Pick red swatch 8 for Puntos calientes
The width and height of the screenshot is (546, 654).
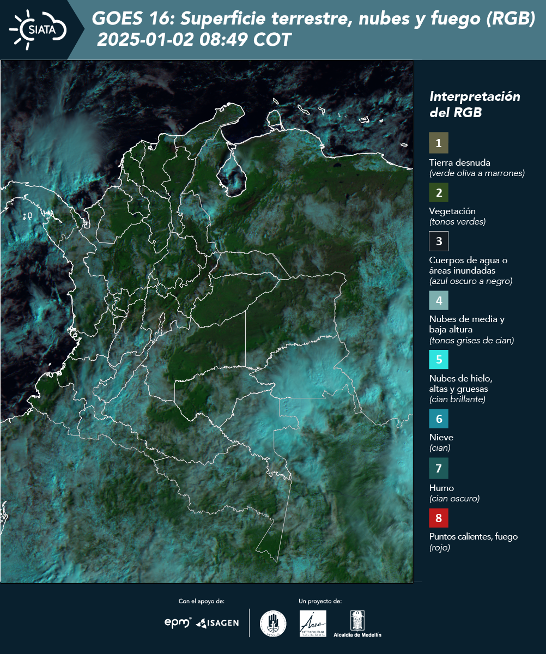(439, 518)
